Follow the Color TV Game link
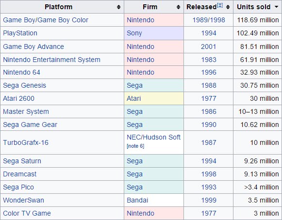The height and width of the screenshot is (220, 282). [27, 213]
